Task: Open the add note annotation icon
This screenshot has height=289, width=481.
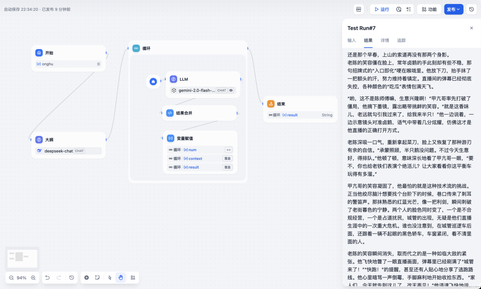Action: pos(98,277)
